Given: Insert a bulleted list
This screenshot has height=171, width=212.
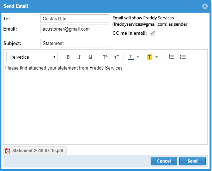Looking at the screenshot, I should [x=183, y=57].
